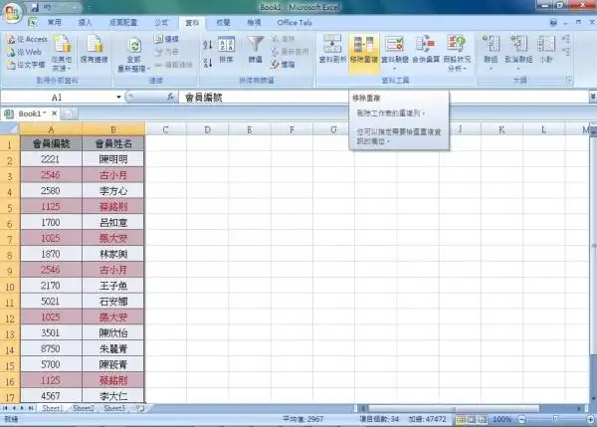Sort Z to A descending
597x427 pixels.
click(208, 63)
